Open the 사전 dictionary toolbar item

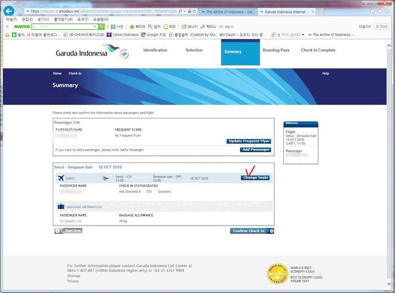click(x=117, y=27)
